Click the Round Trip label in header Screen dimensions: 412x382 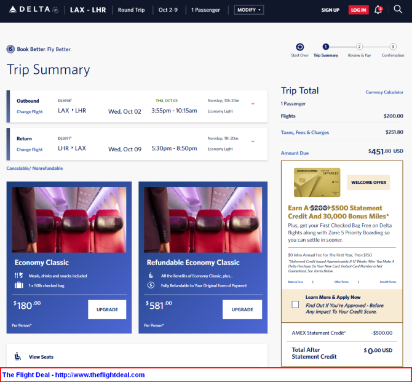(131, 10)
